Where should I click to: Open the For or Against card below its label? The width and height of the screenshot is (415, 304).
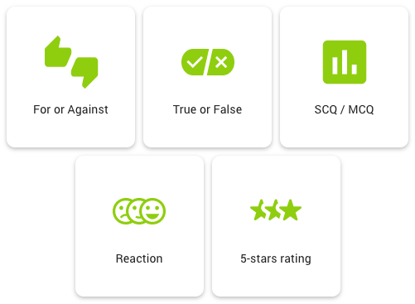[x=70, y=131]
